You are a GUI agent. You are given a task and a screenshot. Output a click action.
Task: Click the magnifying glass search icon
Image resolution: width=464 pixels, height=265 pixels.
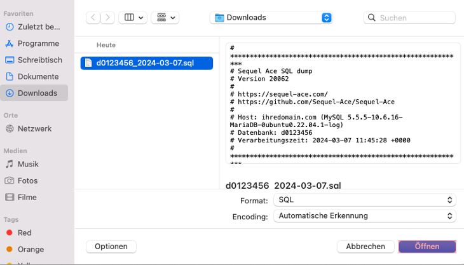point(372,18)
